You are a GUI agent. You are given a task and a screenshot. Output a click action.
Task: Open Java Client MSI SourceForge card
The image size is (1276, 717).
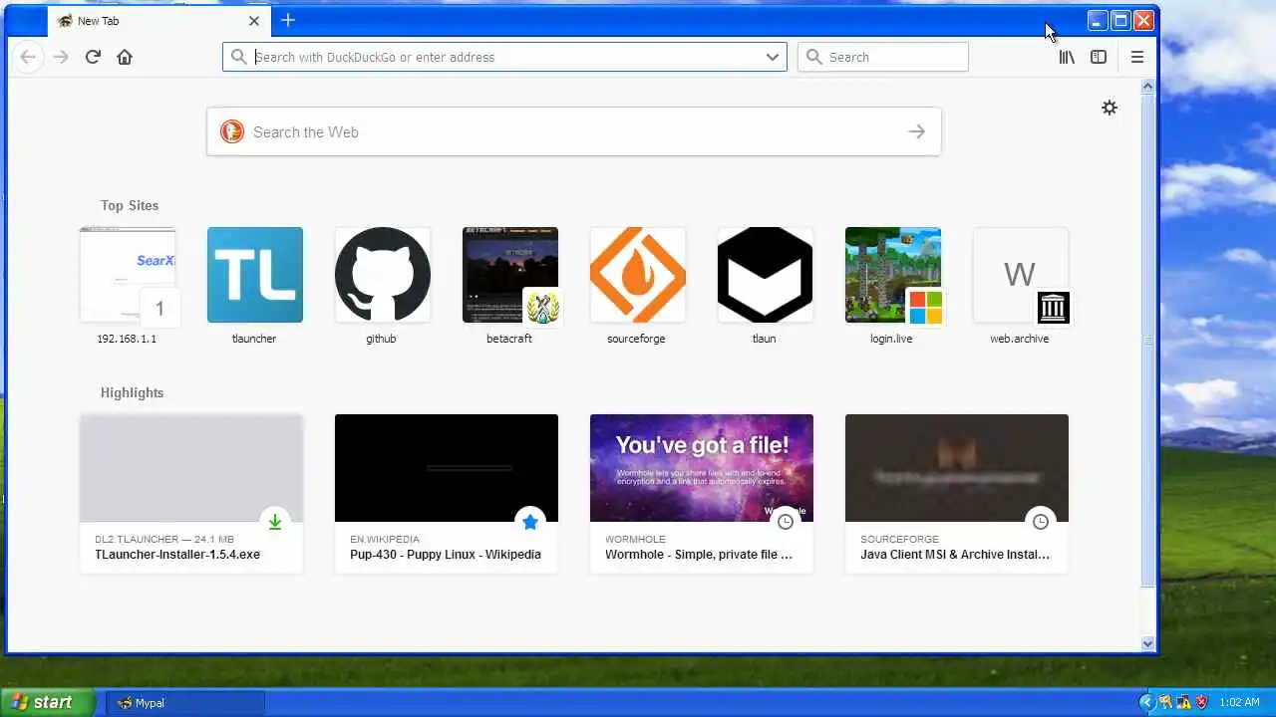pos(957,494)
